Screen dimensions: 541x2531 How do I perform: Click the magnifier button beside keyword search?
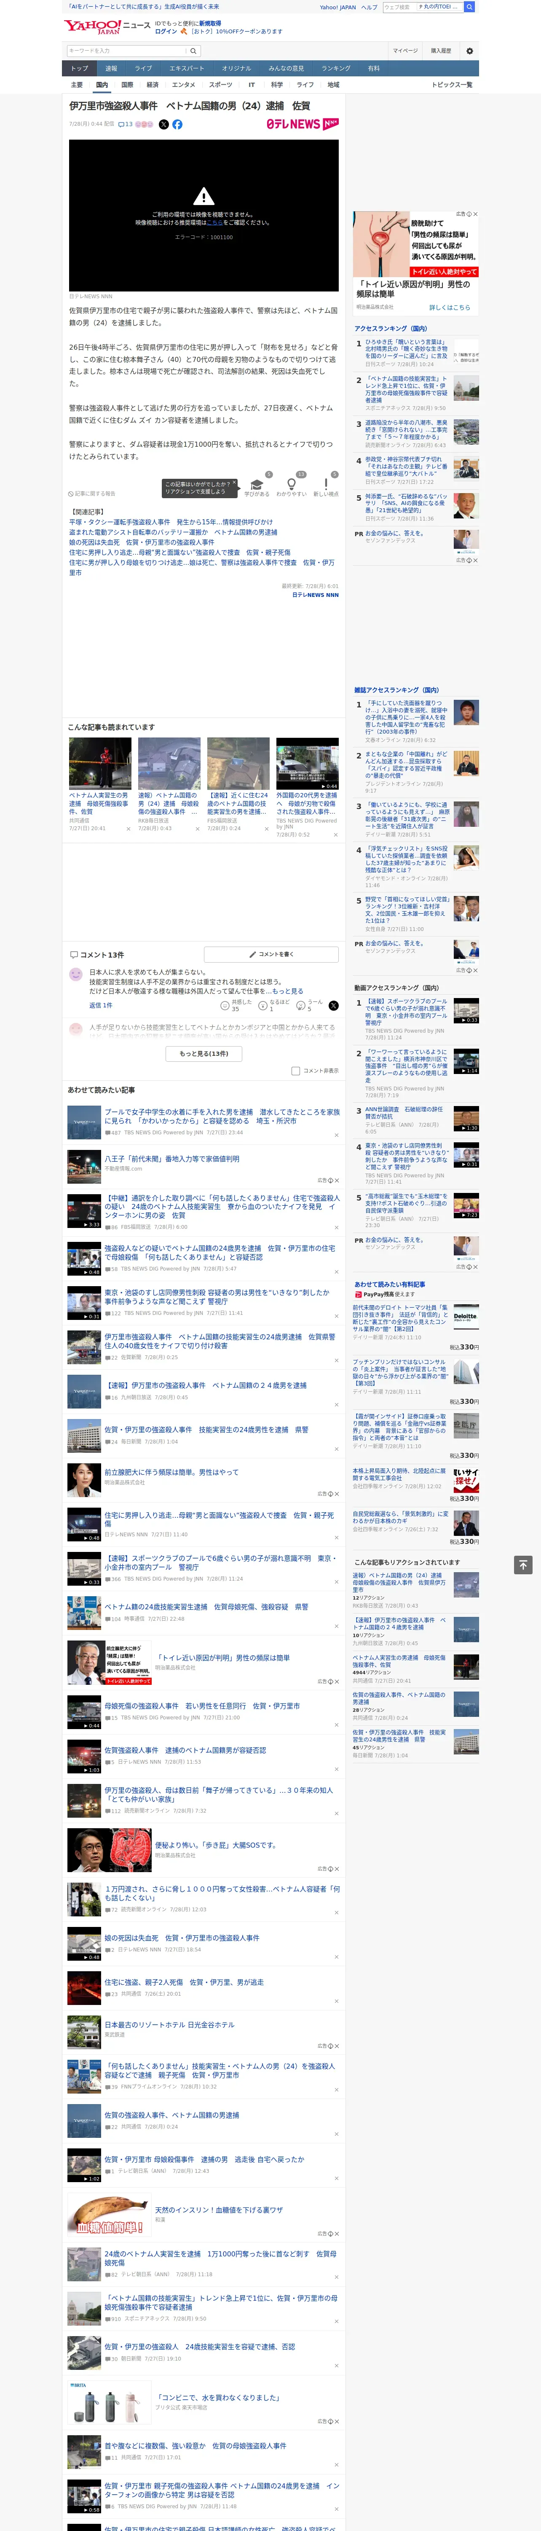coord(193,50)
